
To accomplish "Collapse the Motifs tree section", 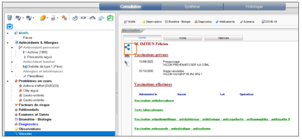I will point(8,33).
